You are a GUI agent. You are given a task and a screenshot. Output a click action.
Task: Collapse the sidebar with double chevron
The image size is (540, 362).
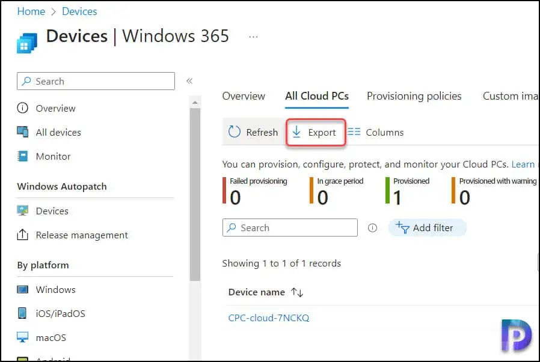pos(189,81)
